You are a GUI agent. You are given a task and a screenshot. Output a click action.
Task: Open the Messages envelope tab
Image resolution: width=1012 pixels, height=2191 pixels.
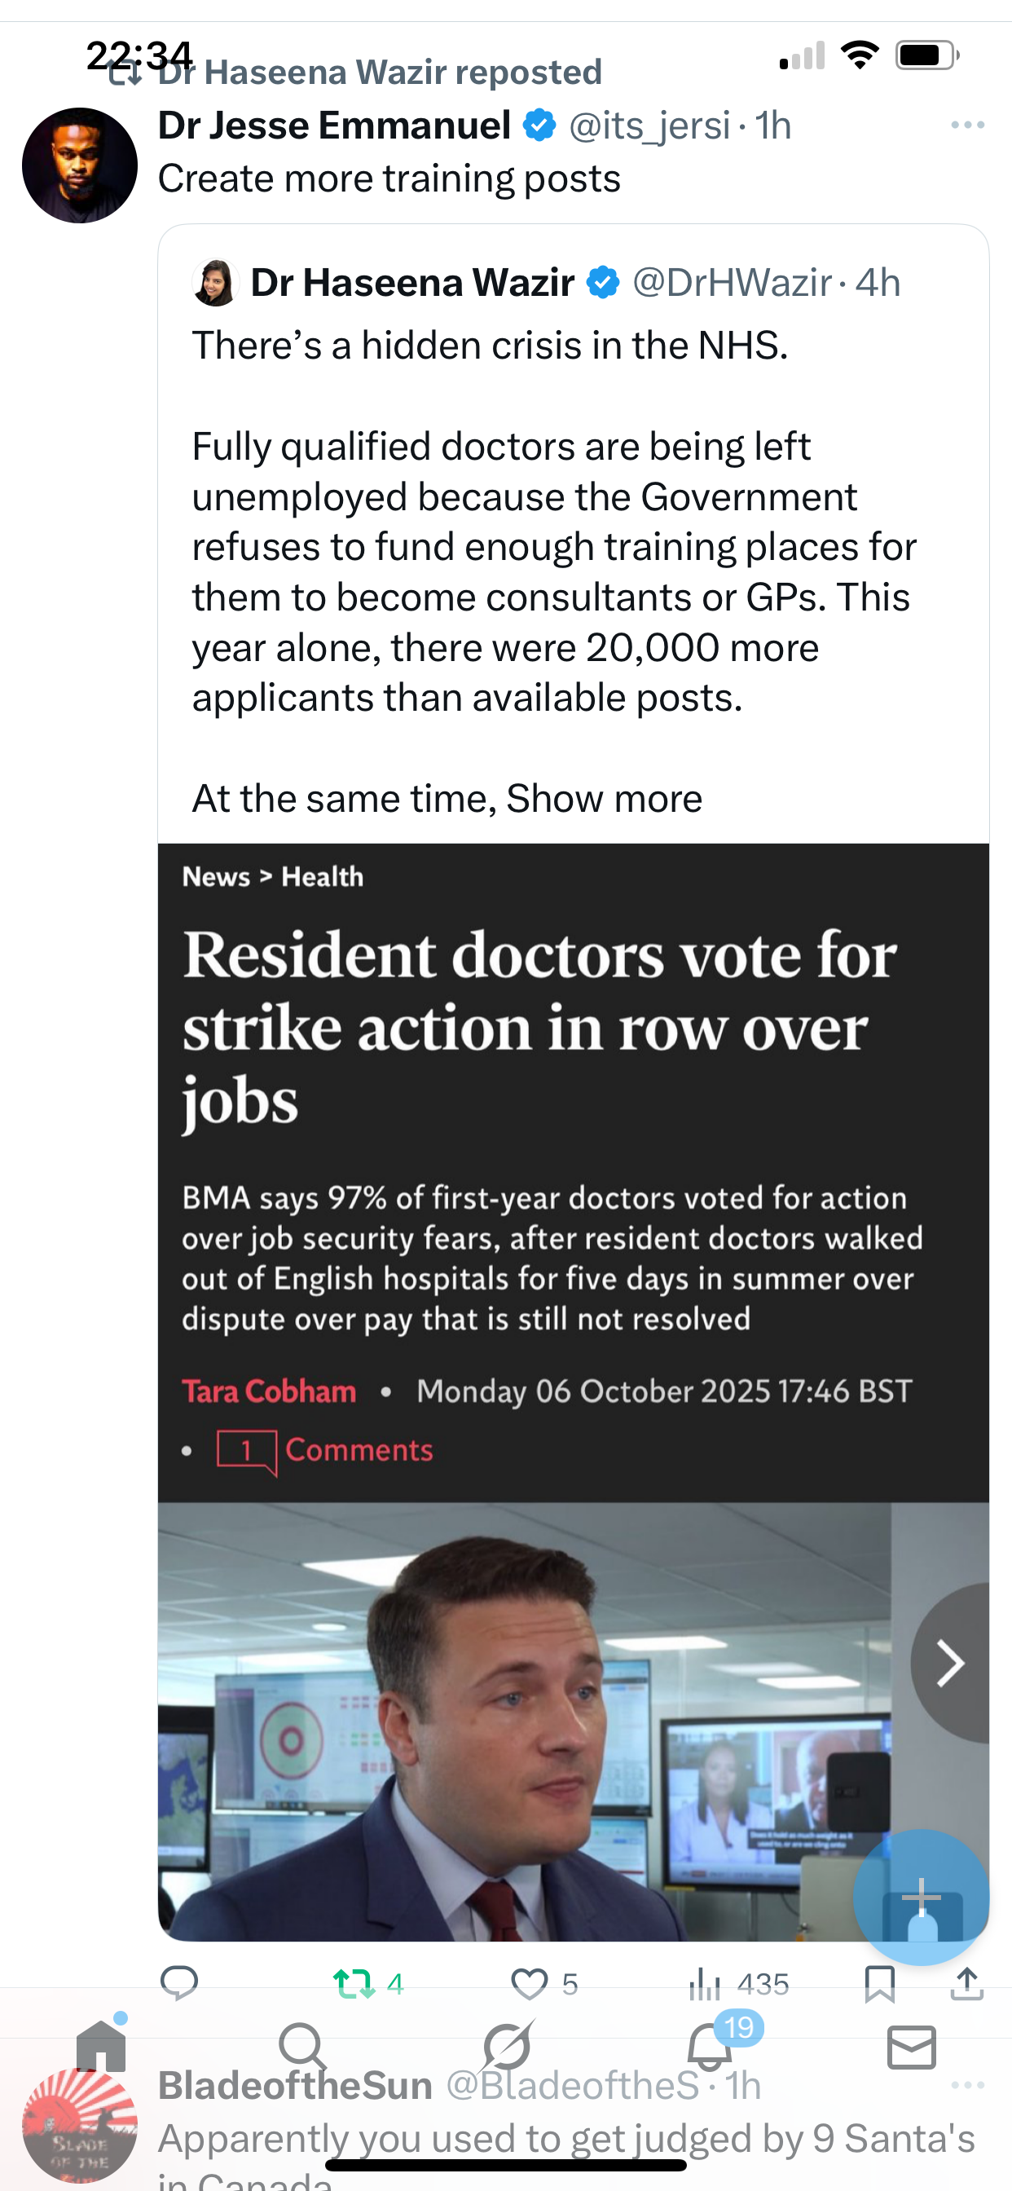pyautogui.click(x=912, y=2047)
